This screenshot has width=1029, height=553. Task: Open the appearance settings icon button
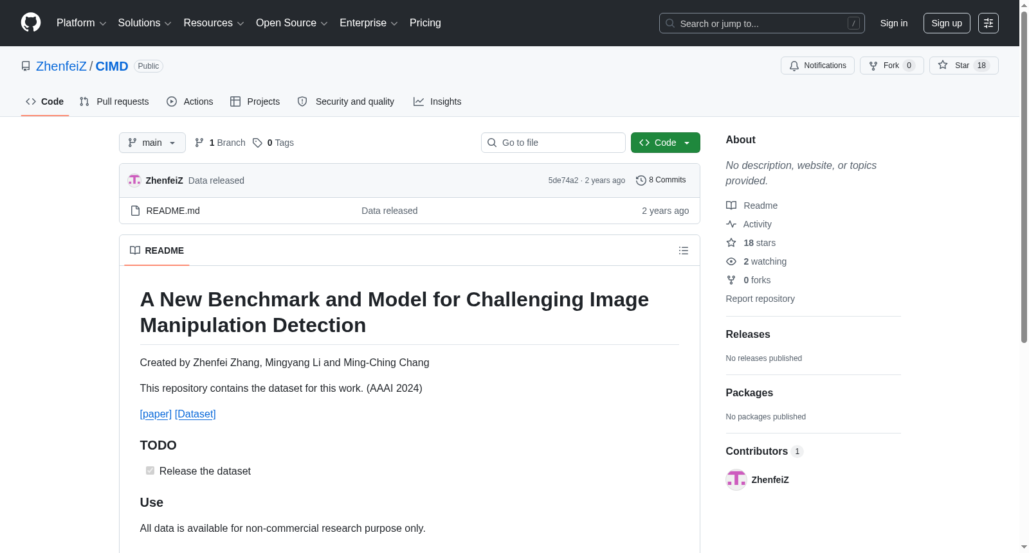coord(988,23)
